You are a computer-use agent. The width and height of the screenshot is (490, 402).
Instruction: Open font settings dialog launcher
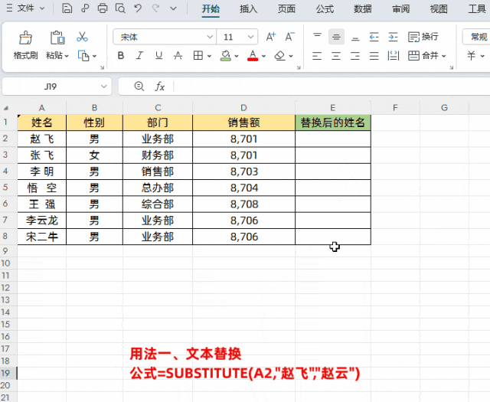tap(299, 67)
